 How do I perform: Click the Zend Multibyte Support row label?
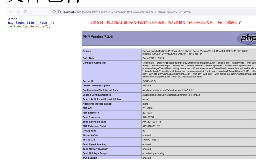tap(96, 153)
